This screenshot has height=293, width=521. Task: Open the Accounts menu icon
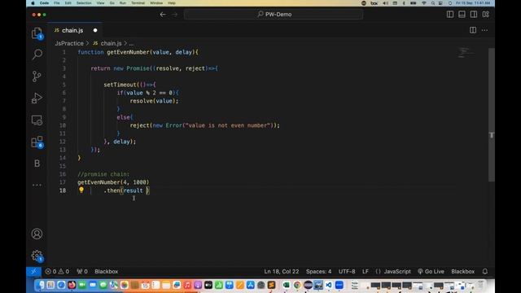[x=37, y=234]
